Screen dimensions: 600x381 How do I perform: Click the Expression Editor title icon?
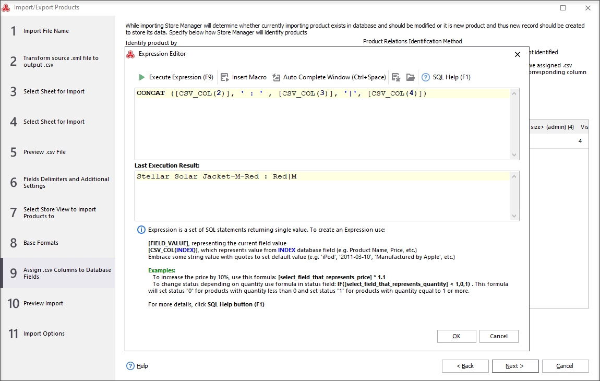130,54
